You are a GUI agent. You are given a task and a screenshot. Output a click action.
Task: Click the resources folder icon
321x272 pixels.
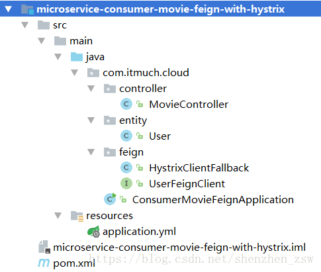77,216
